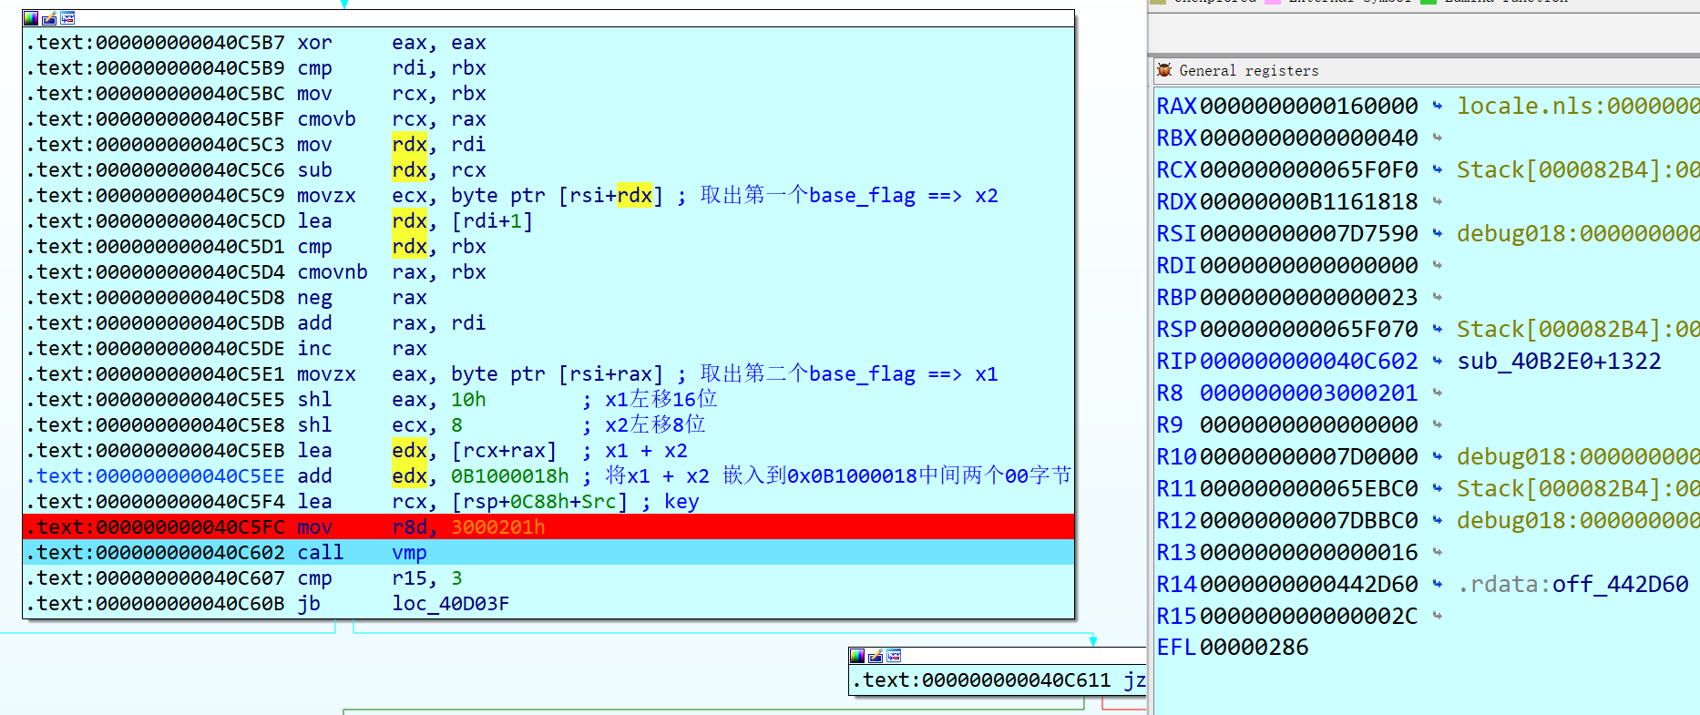Click the bug icon in General registers title
The image size is (1700, 715).
tap(1164, 70)
